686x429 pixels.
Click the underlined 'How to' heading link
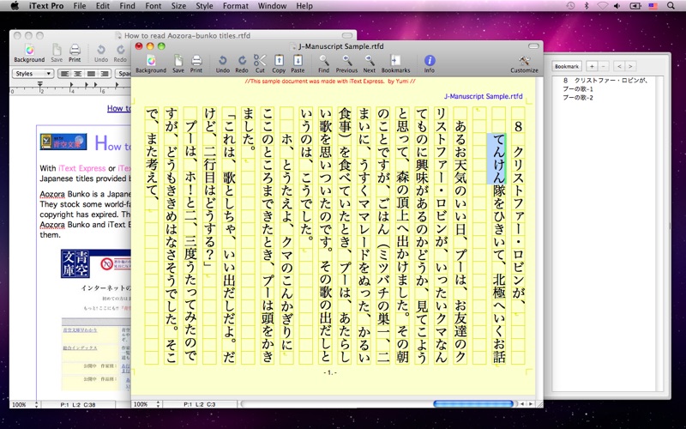(119, 108)
